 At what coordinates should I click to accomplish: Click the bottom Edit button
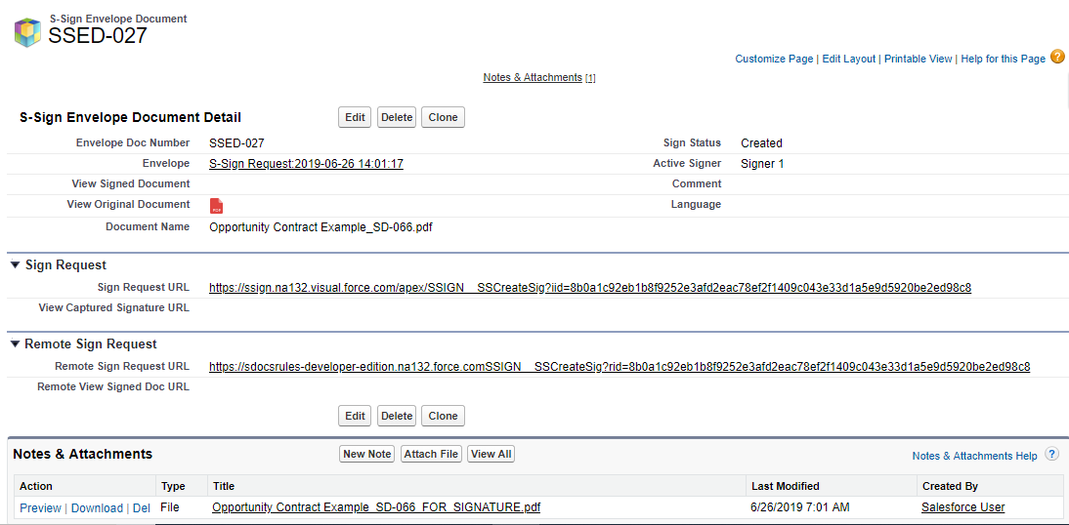click(x=356, y=416)
